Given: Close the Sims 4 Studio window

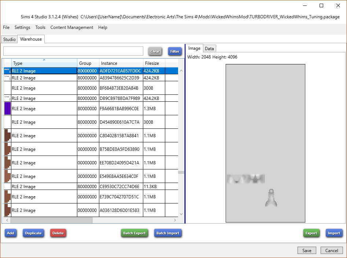Looking at the screenshot, I should (x=338, y=6).
